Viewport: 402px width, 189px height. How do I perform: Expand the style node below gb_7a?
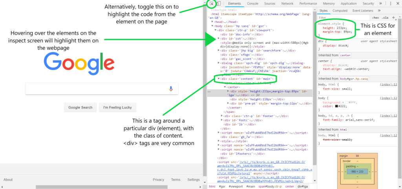click(x=218, y=141)
